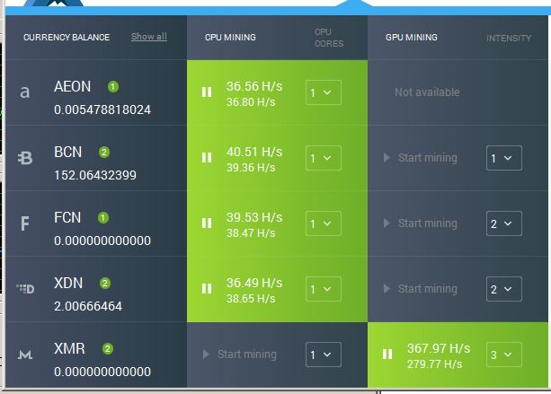Start FCN GPU mining
Screen dimensions: 551x394
tap(421, 223)
